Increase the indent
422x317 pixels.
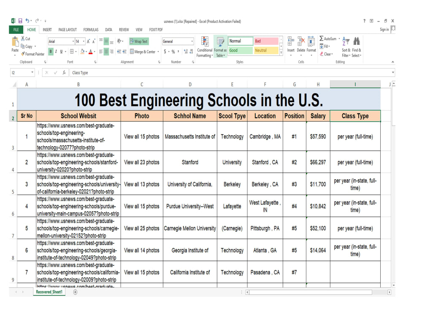124,52
